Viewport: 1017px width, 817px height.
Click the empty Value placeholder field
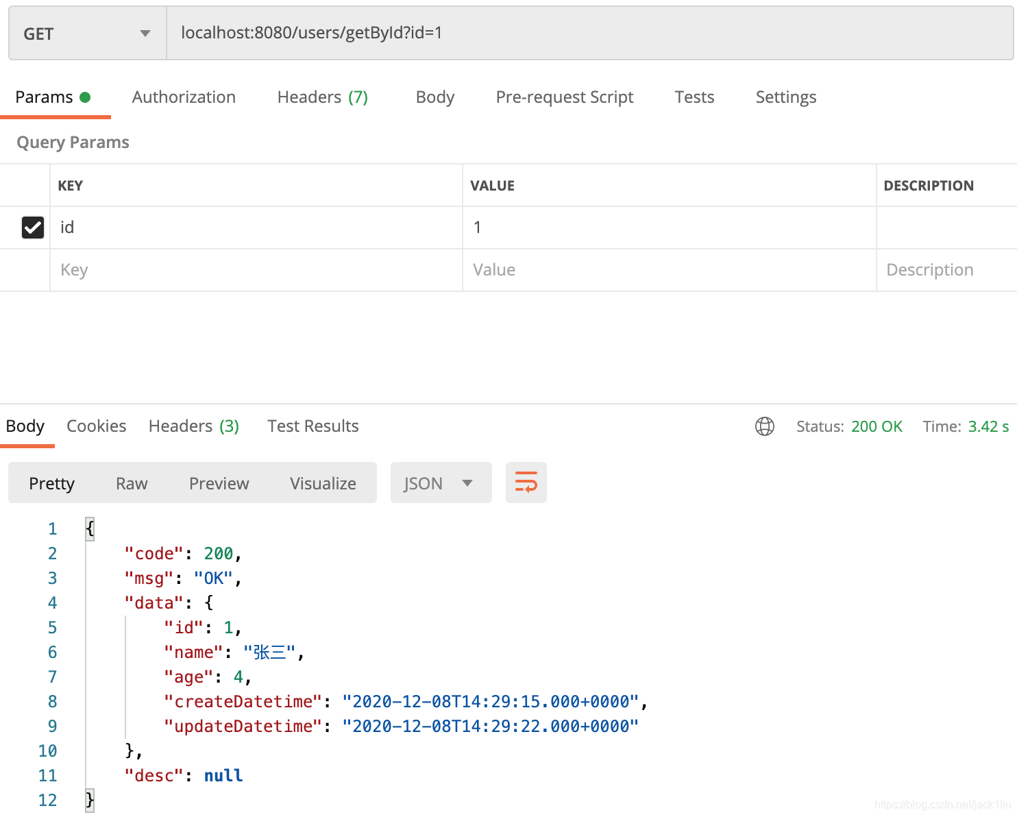(x=670, y=270)
